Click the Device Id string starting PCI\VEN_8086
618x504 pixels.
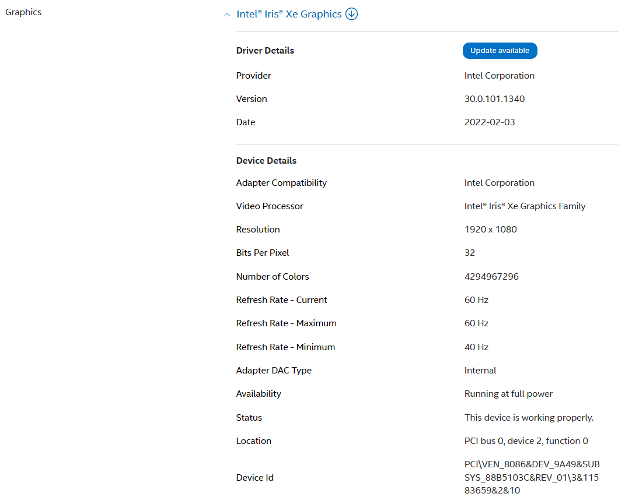tap(532, 477)
